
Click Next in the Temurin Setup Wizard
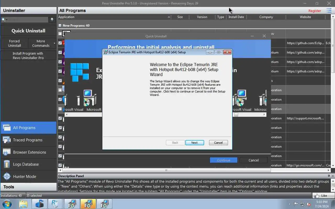pos(194,143)
